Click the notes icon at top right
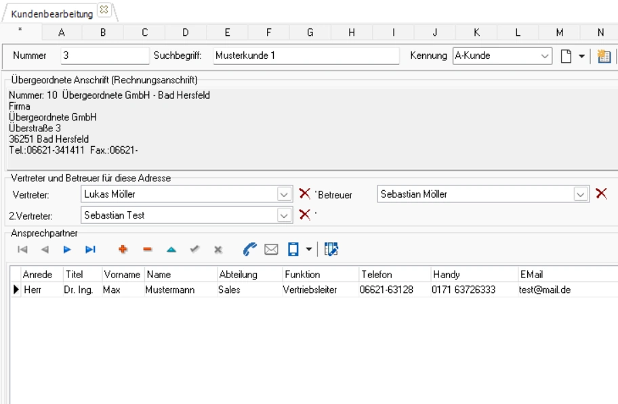This screenshot has height=404, width=618. click(x=604, y=56)
